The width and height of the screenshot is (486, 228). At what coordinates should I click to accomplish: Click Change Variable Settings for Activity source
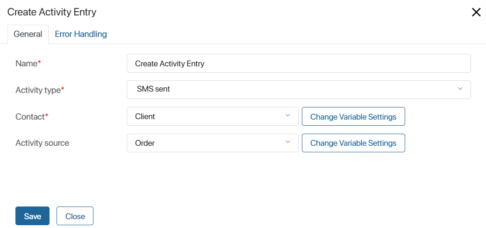click(353, 143)
